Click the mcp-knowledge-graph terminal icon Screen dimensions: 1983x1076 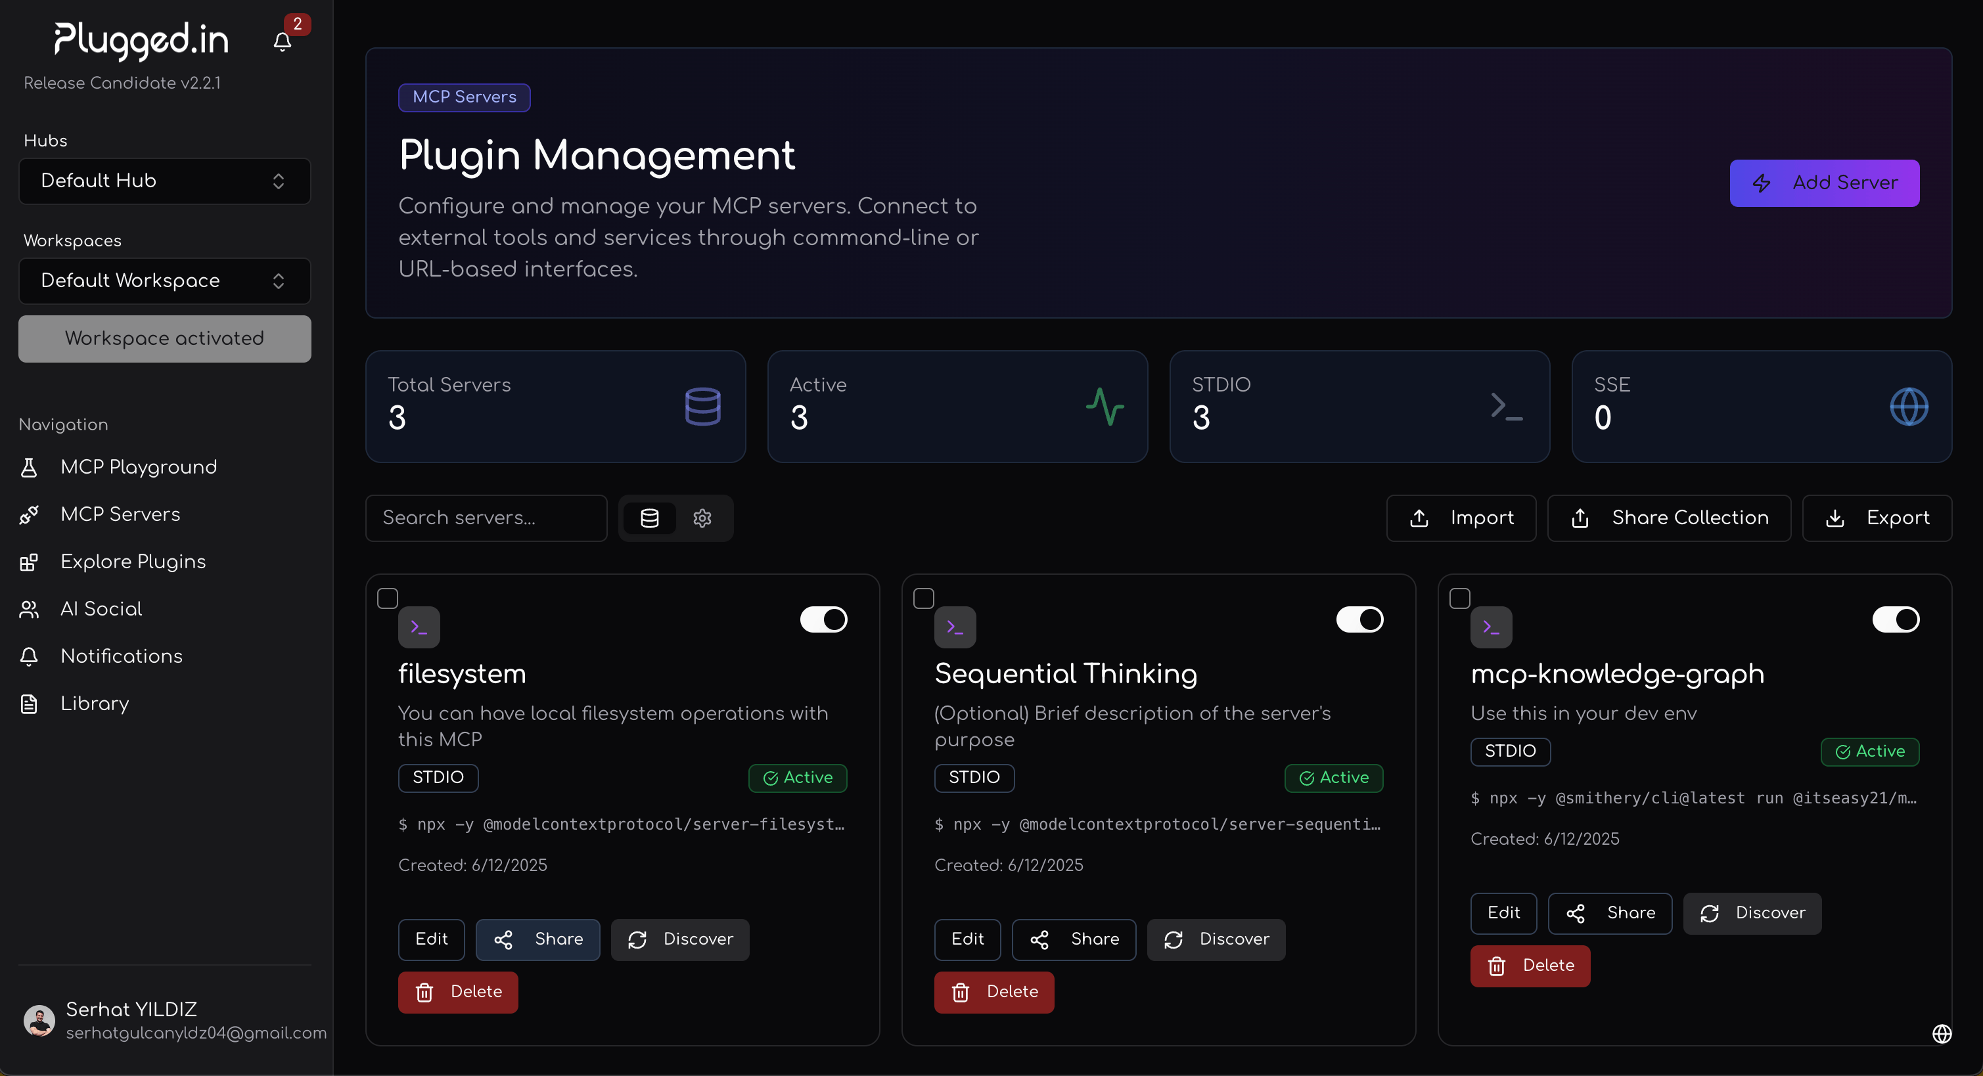1491,627
